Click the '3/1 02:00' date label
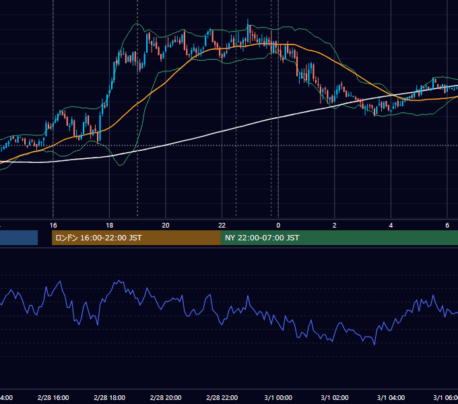The height and width of the screenshot is (404, 458). tap(335, 397)
